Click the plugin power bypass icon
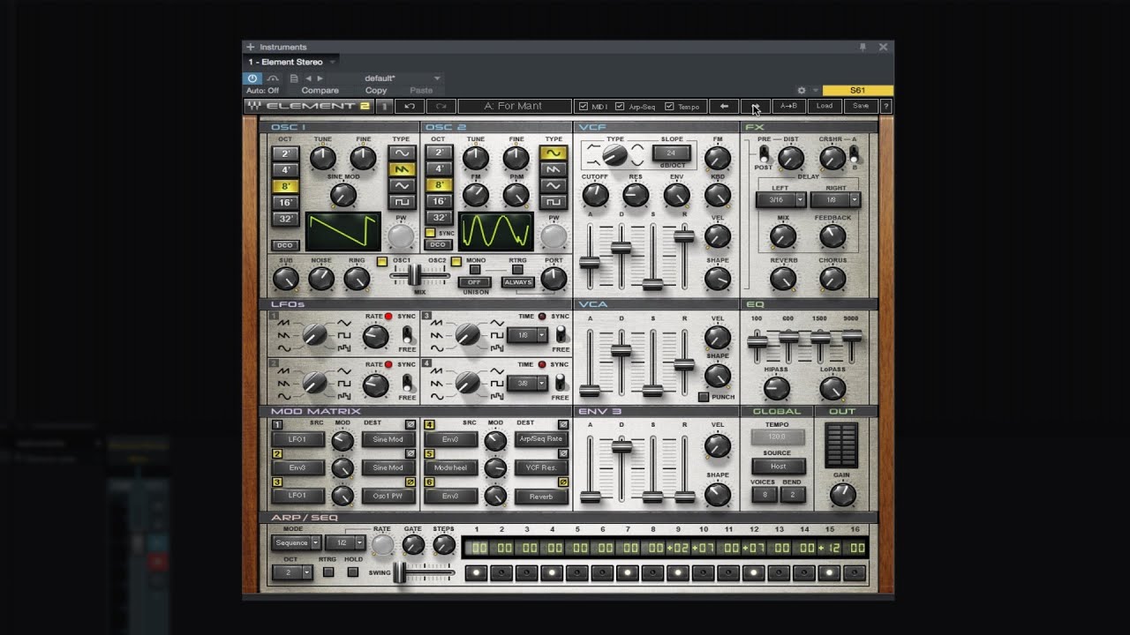This screenshot has height=635, width=1130. point(253,78)
